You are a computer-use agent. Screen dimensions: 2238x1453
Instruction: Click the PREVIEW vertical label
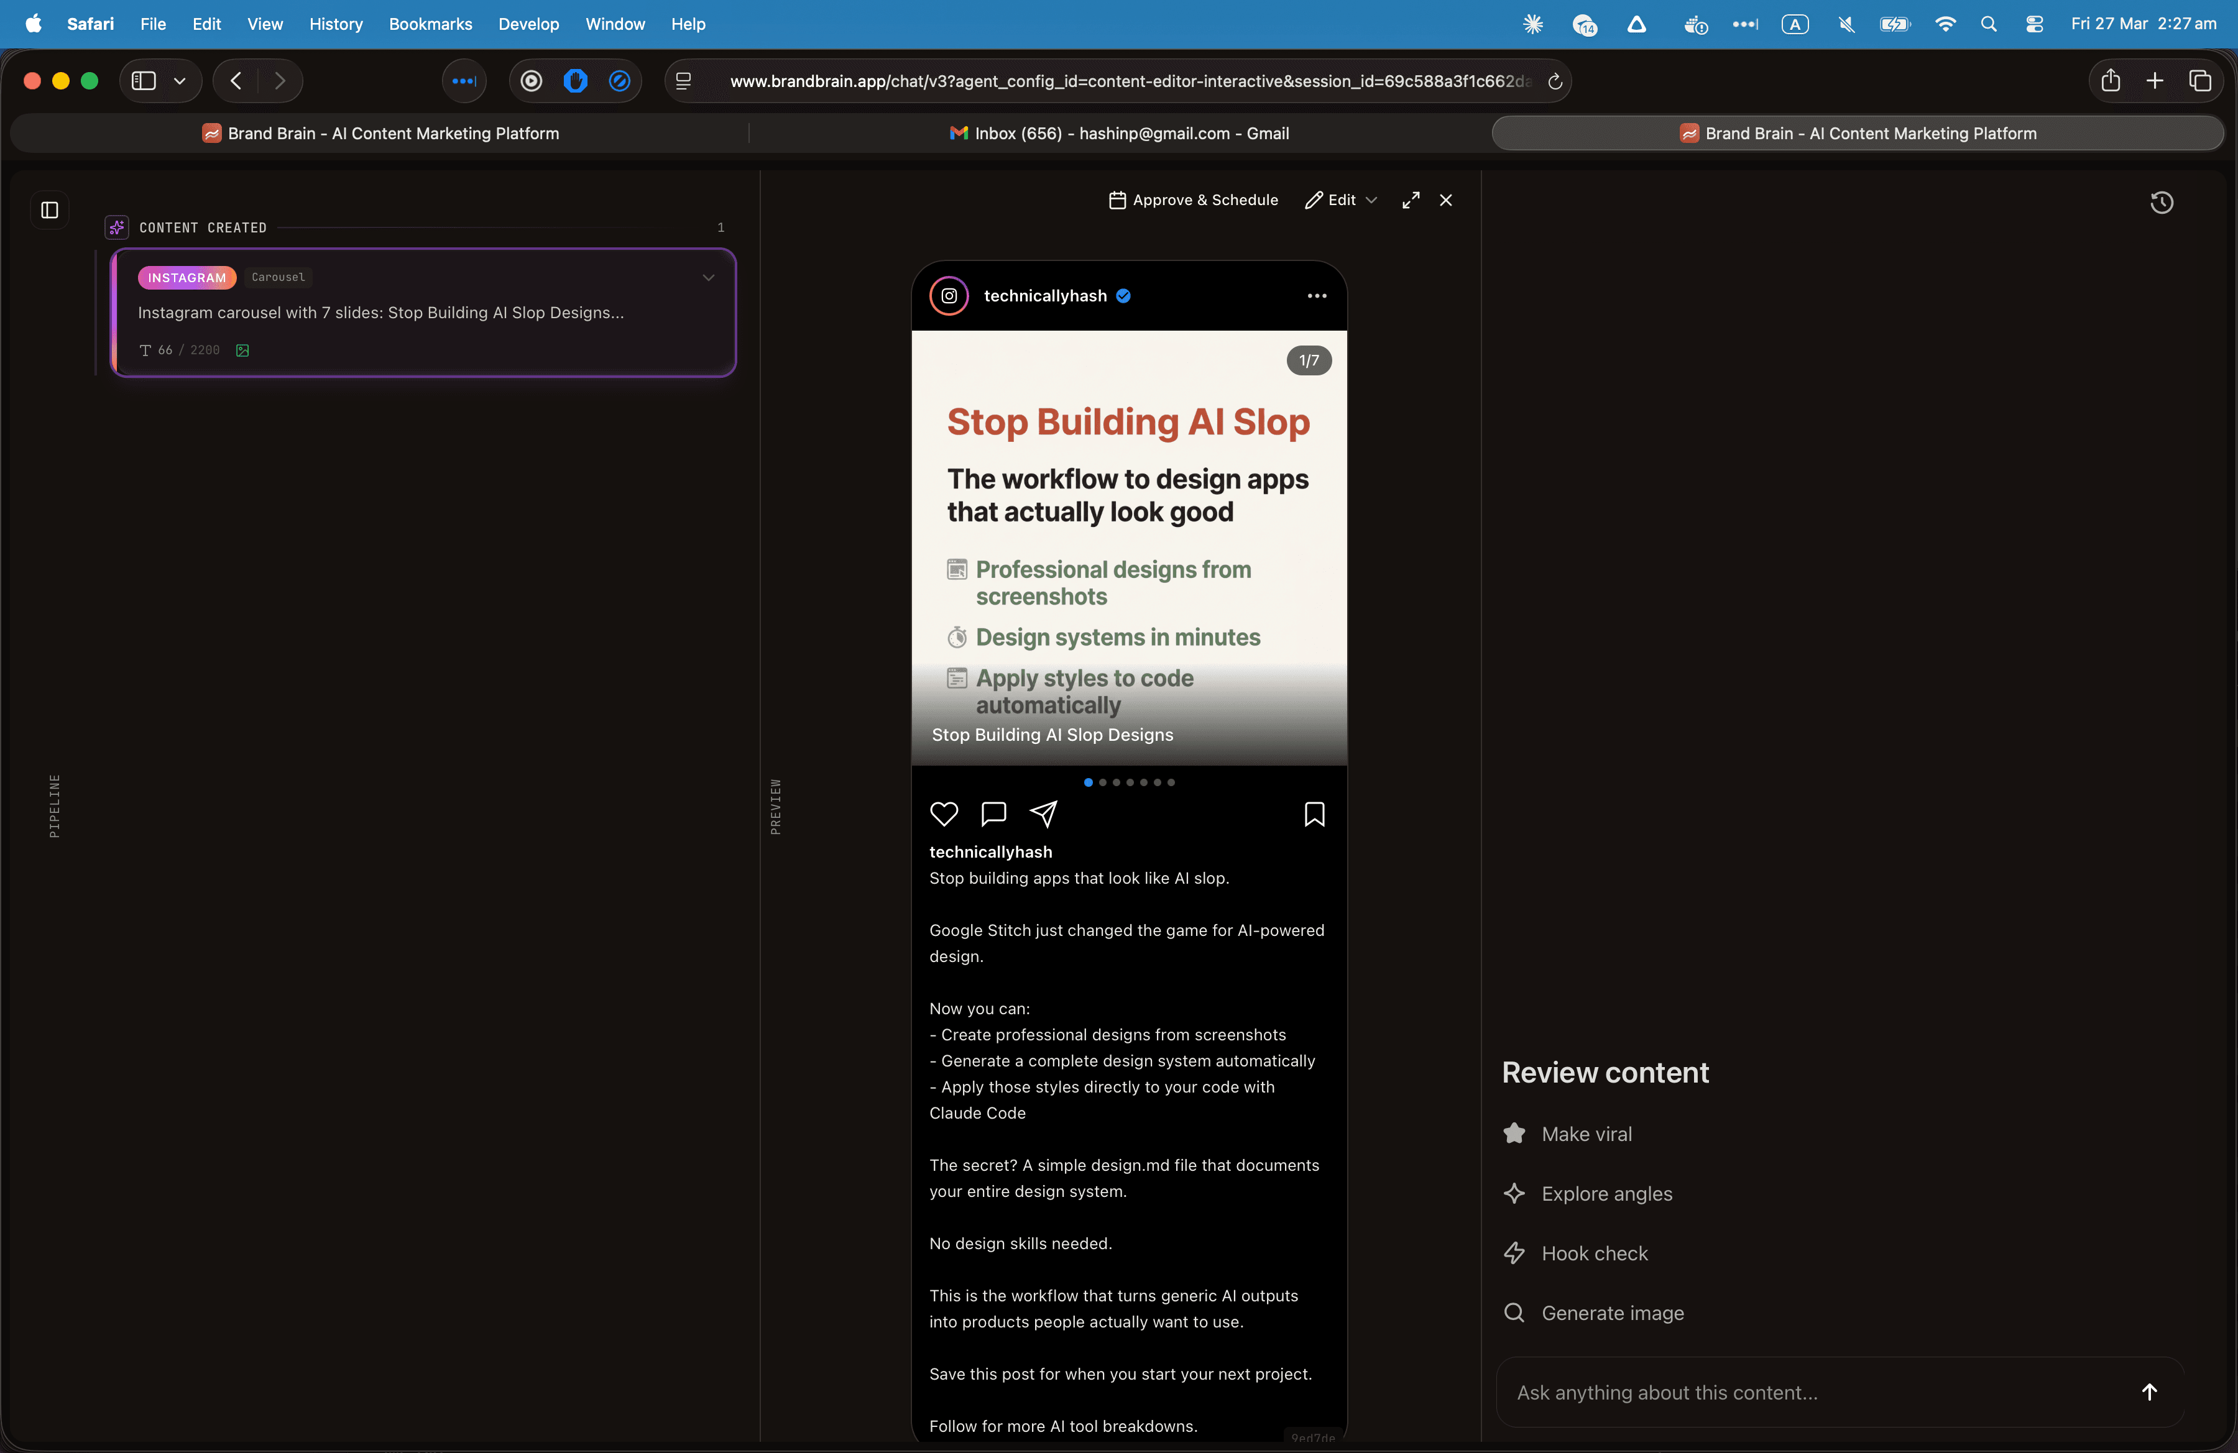pos(775,807)
